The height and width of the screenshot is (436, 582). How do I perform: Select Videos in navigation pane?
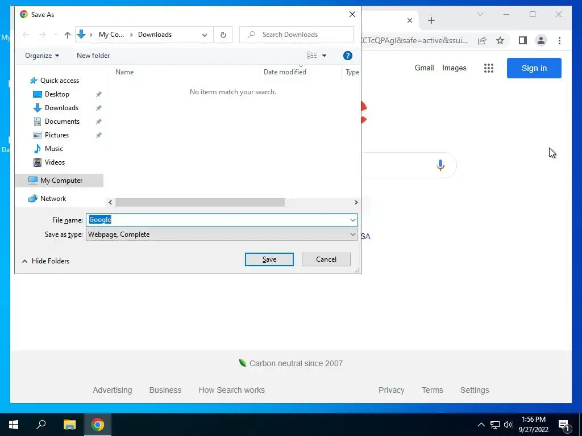tap(55, 162)
